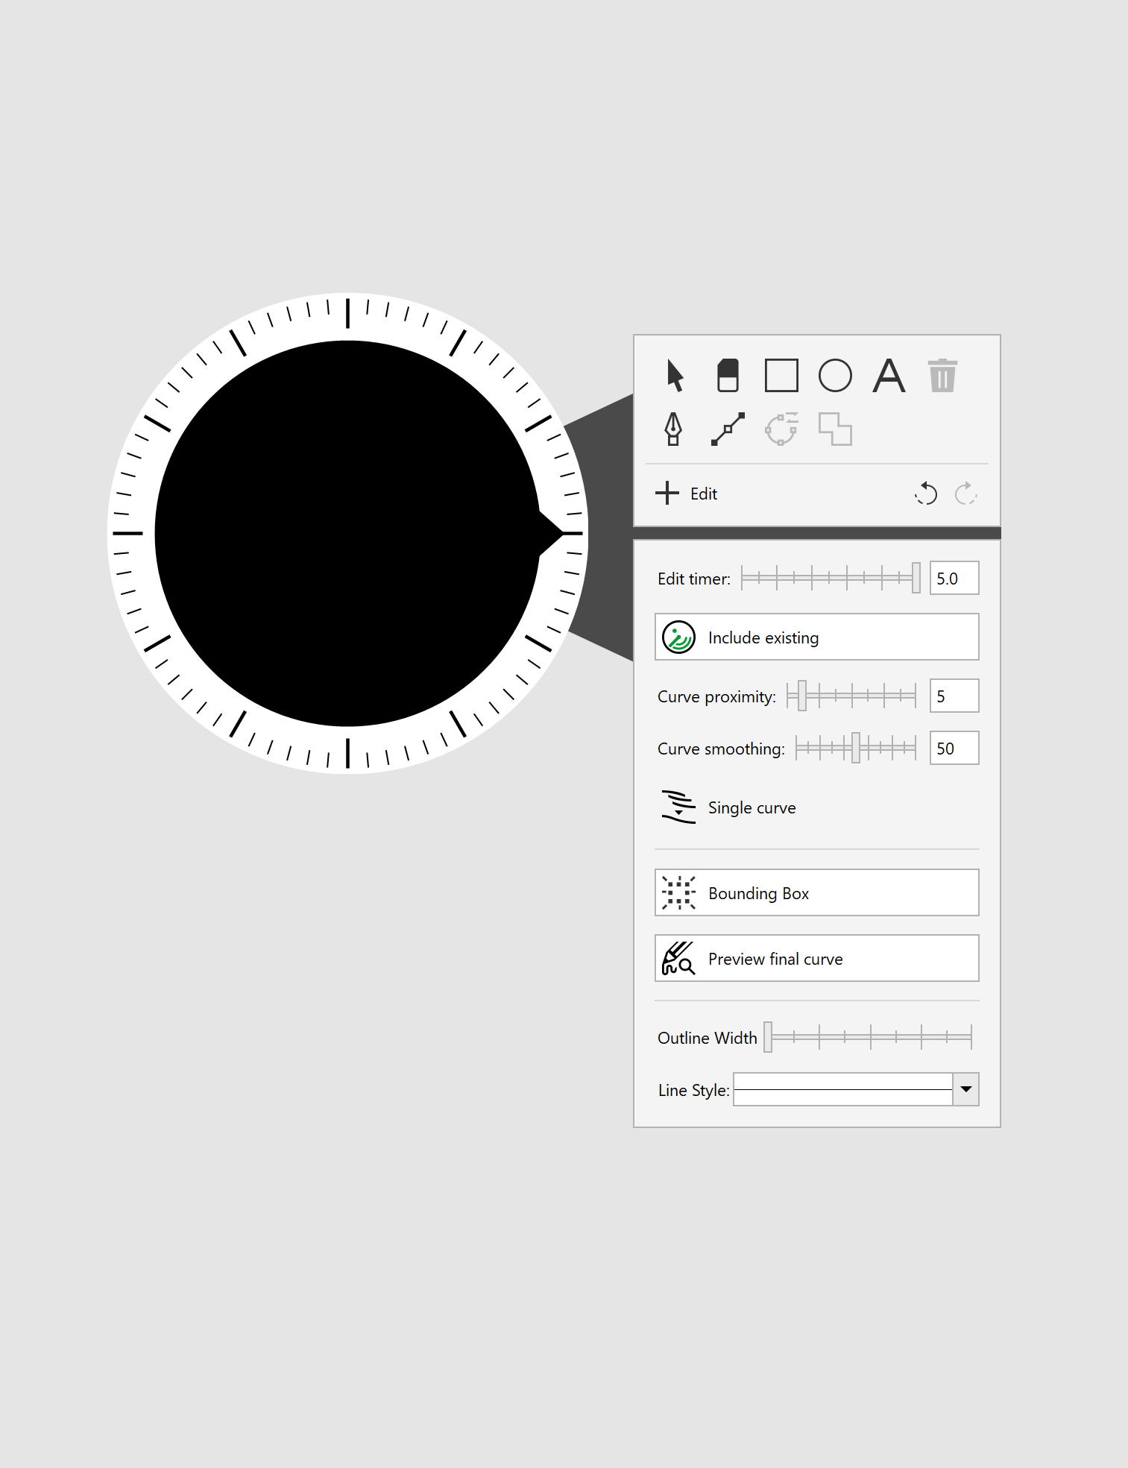Click the Convert to curves icon

point(781,429)
